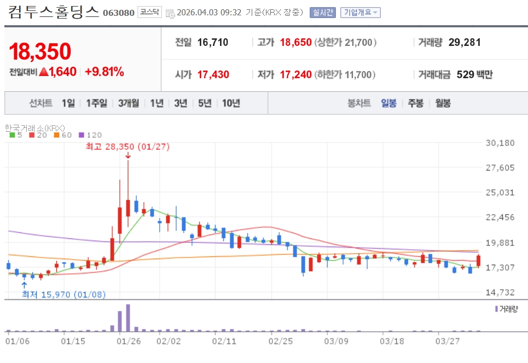This screenshot has width=528, height=363.
Task: Click the 03/27 date axis label
Action: [448, 341]
